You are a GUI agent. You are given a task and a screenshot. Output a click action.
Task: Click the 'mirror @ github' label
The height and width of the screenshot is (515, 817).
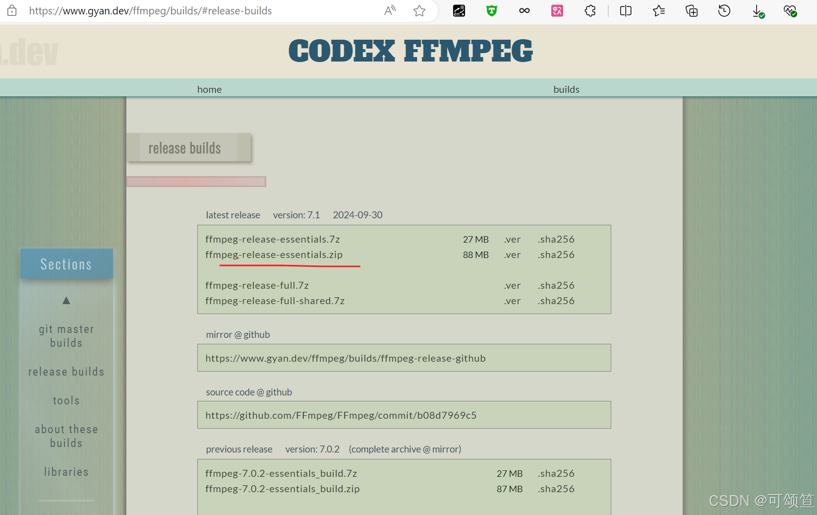pos(238,334)
